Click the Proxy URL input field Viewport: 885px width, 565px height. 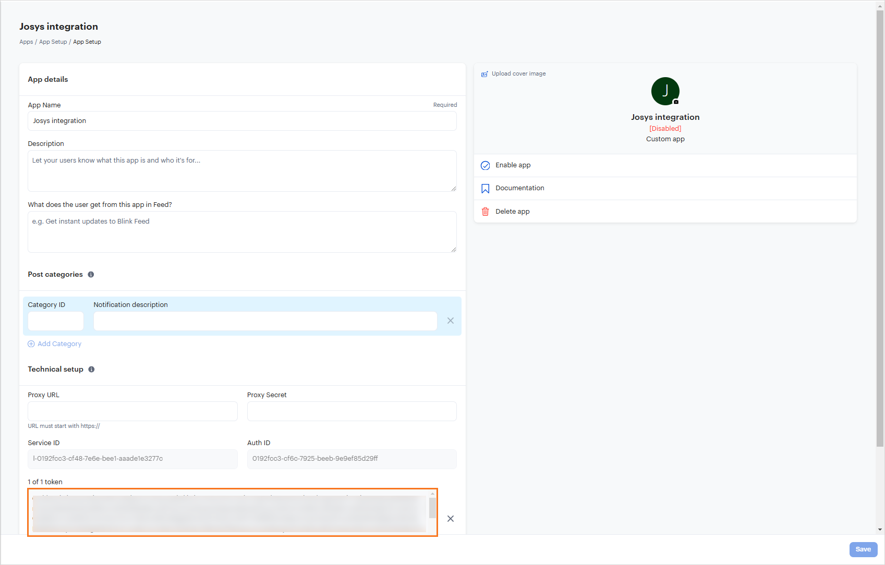pyautogui.click(x=132, y=411)
